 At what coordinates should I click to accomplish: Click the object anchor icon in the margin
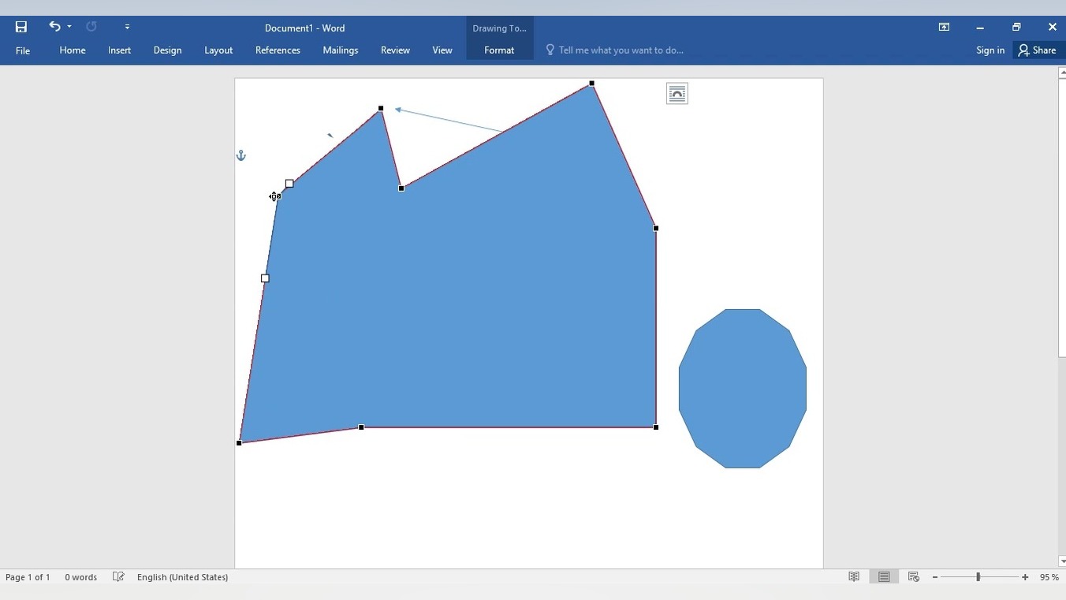pos(241,155)
